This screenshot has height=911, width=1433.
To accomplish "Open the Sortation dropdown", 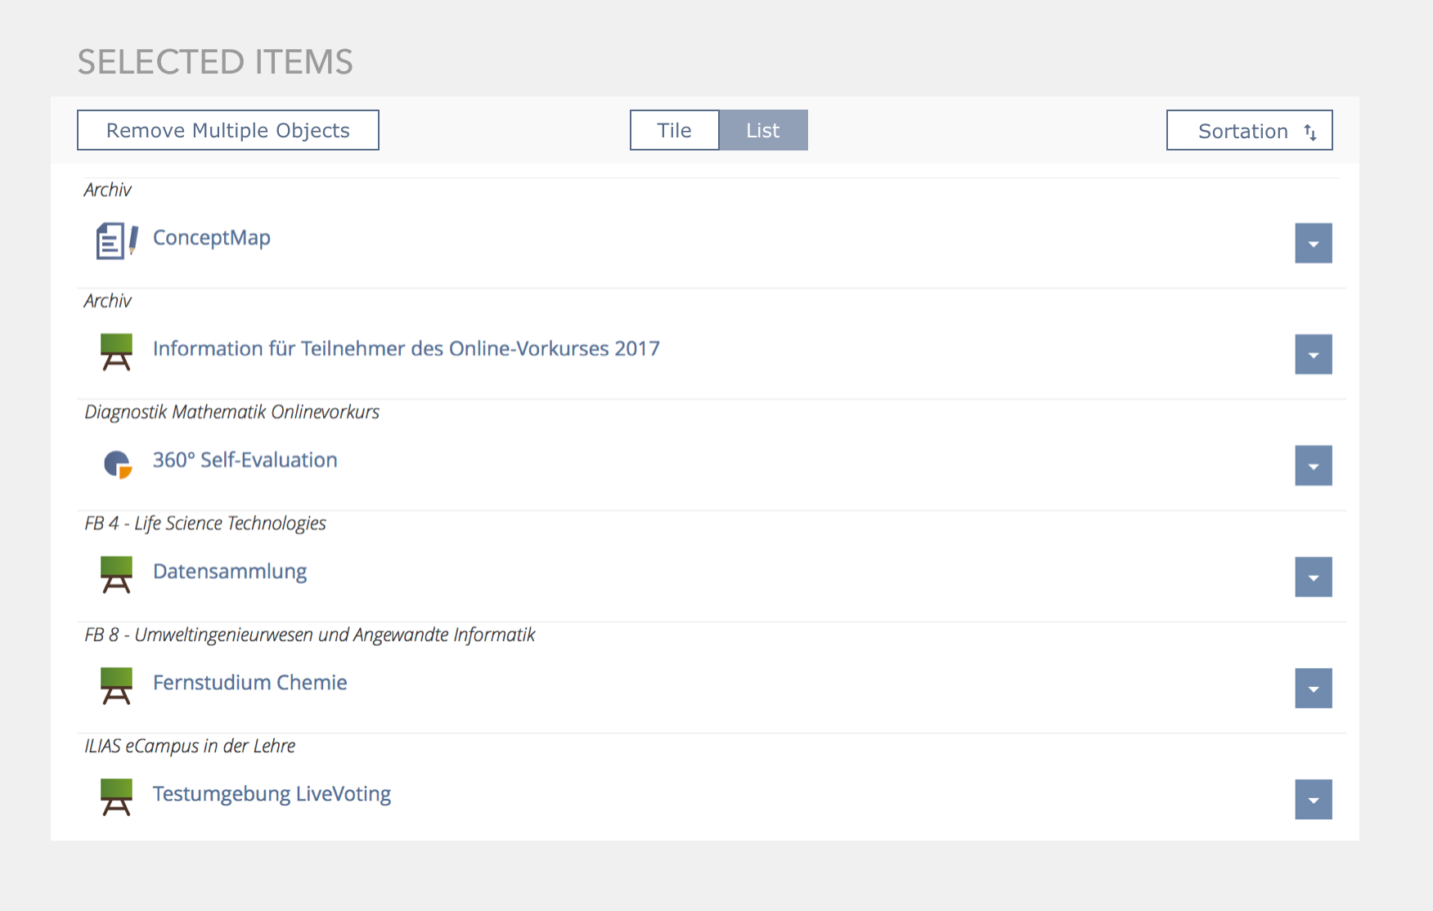I will pos(1249,131).
